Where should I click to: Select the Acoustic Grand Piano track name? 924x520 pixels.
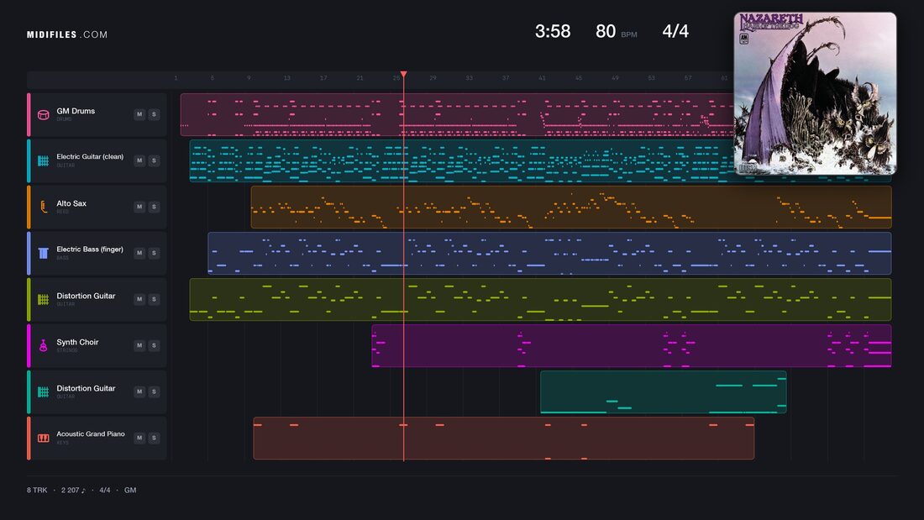tap(91, 434)
